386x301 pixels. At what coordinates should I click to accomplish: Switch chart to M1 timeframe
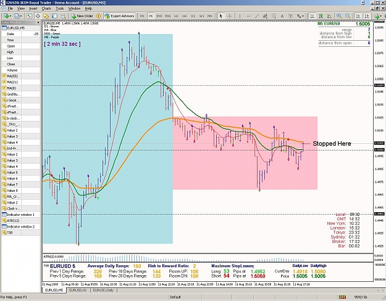pyautogui.click(x=142, y=16)
